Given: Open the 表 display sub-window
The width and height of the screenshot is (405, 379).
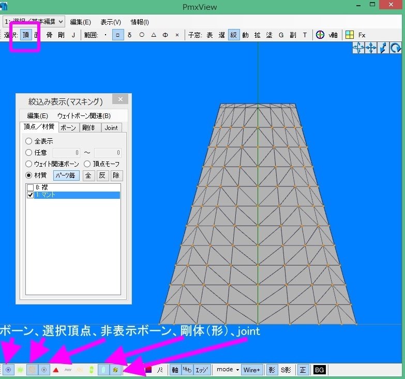Looking at the screenshot, I should [209, 35].
